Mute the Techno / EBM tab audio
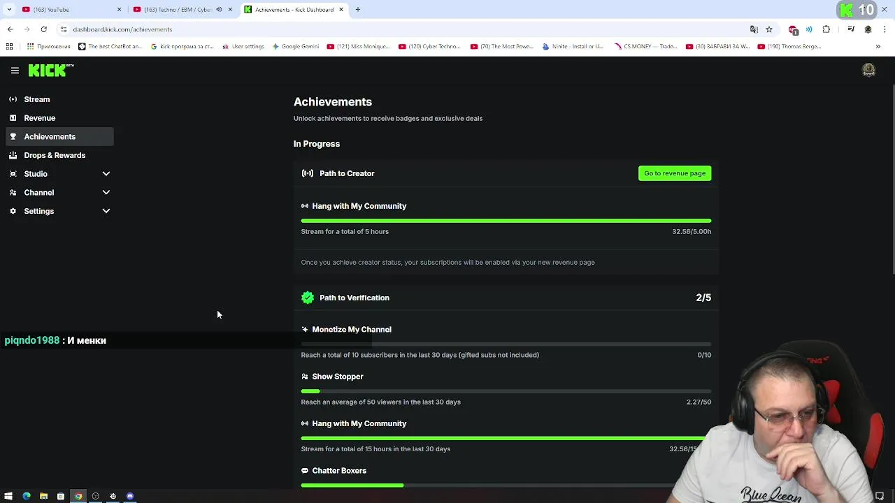Screen dimensions: 895x503 (219, 10)
